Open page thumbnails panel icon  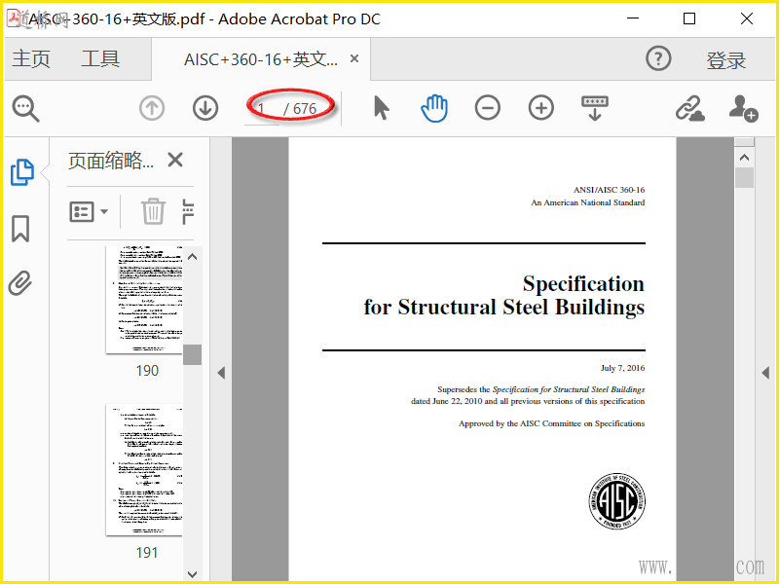point(21,172)
